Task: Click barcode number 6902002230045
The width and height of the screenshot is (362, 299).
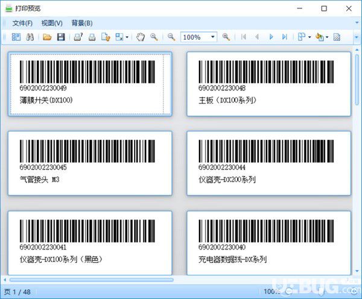Action: [43, 167]
